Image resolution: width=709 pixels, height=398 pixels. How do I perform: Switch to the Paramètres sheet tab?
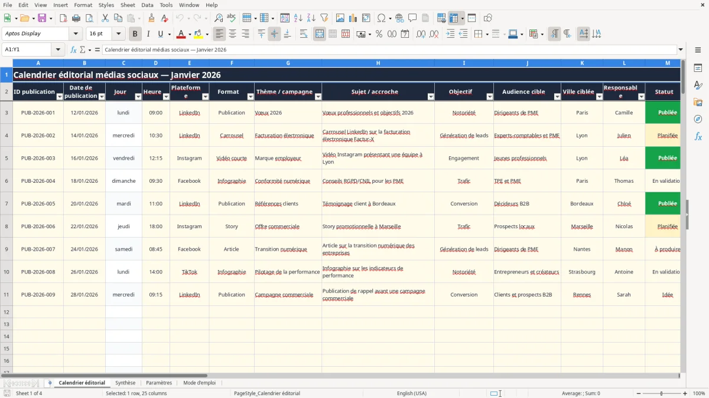[159, 383]
